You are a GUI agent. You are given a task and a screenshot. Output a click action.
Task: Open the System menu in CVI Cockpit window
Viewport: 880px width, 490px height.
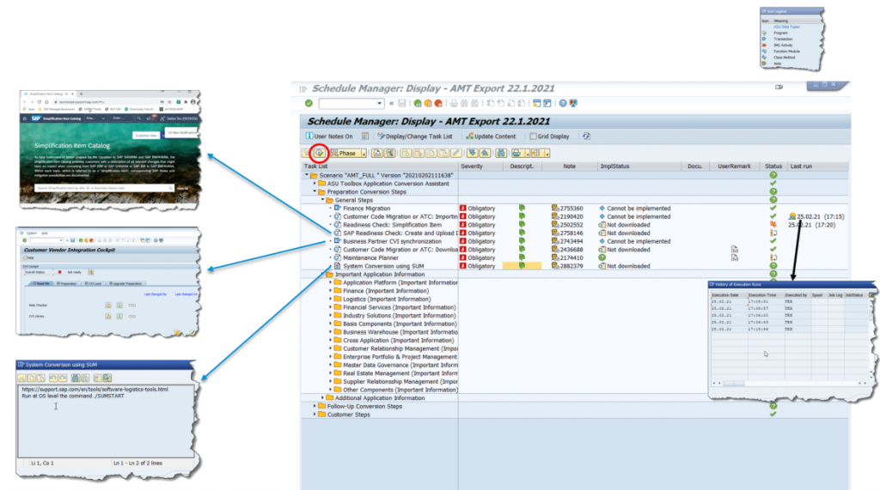click(x=32, y=233)
